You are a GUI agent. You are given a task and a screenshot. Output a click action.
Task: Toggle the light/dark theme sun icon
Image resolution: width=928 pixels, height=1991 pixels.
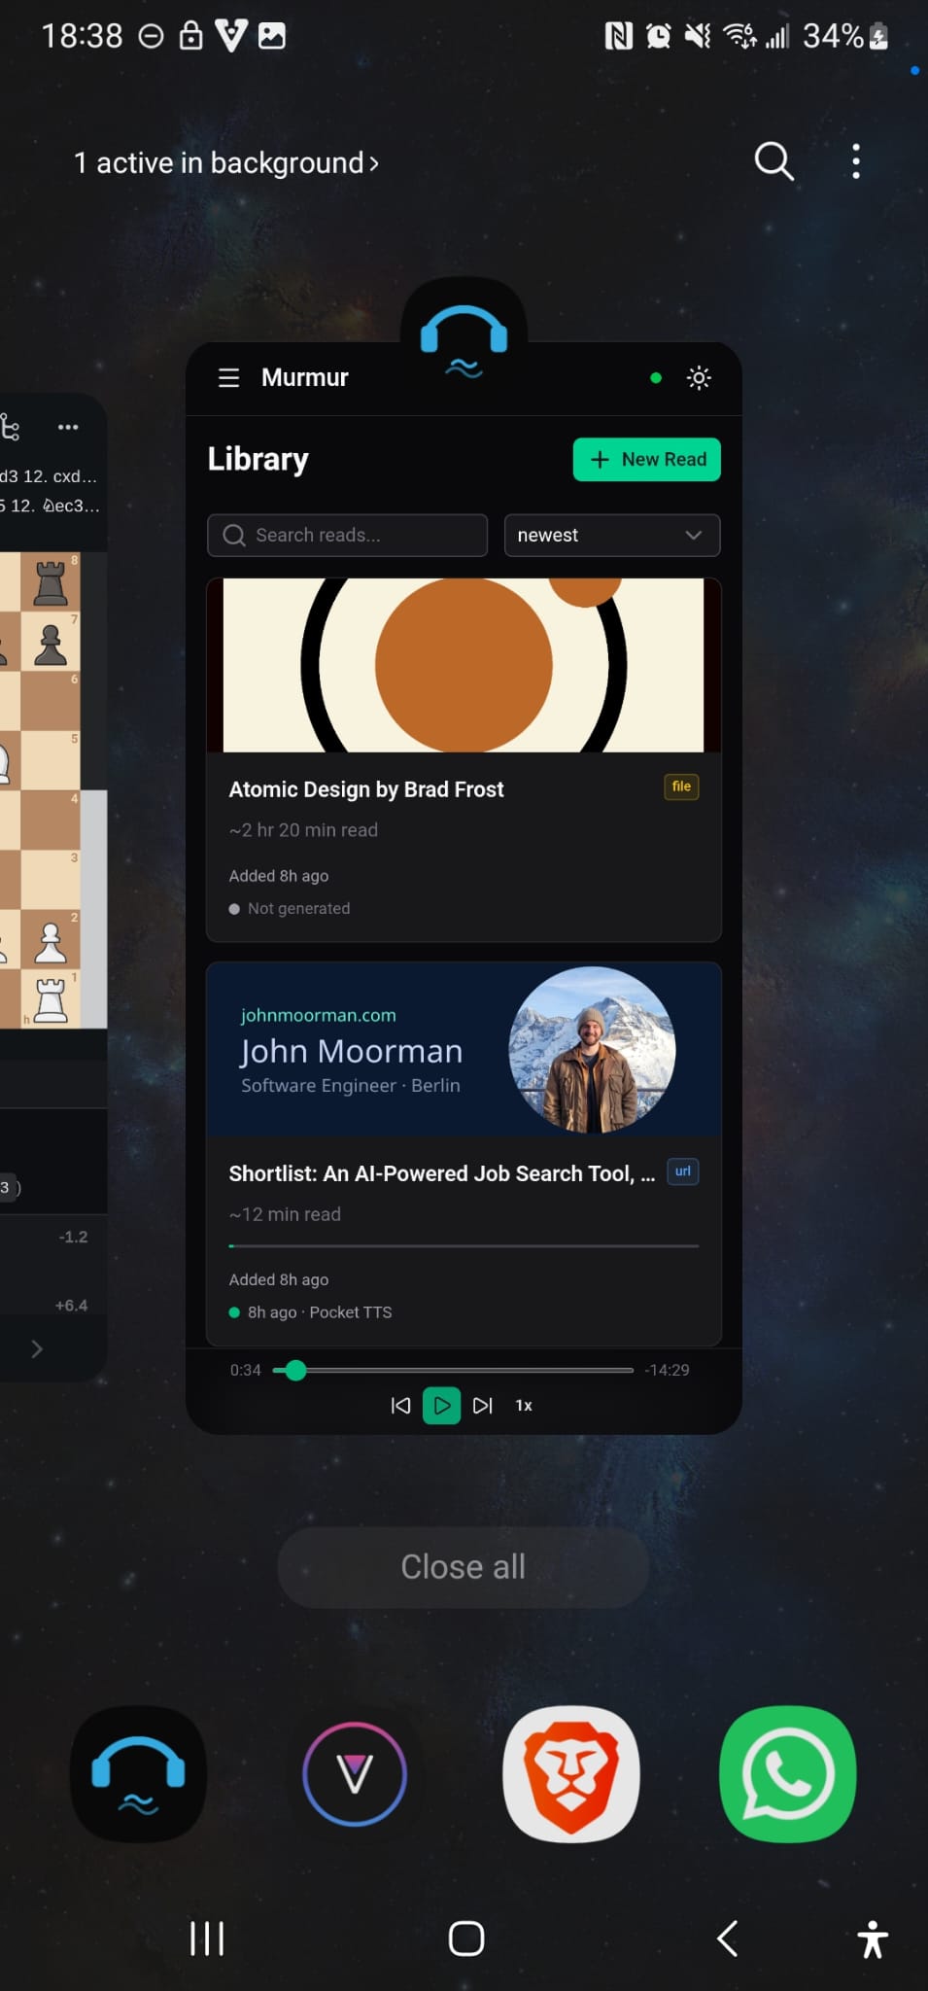[699, 377]
